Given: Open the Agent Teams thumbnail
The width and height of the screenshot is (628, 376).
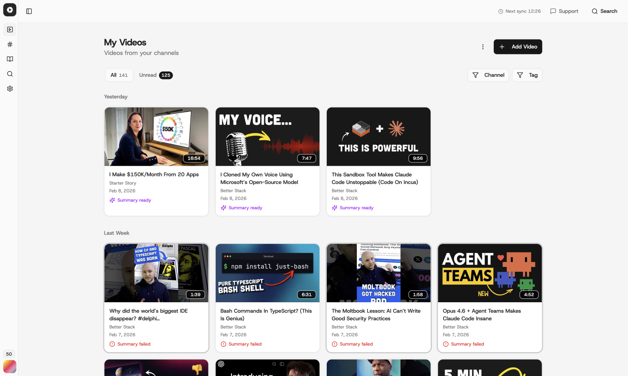Looking at the screenshot, I should point(490,273).
